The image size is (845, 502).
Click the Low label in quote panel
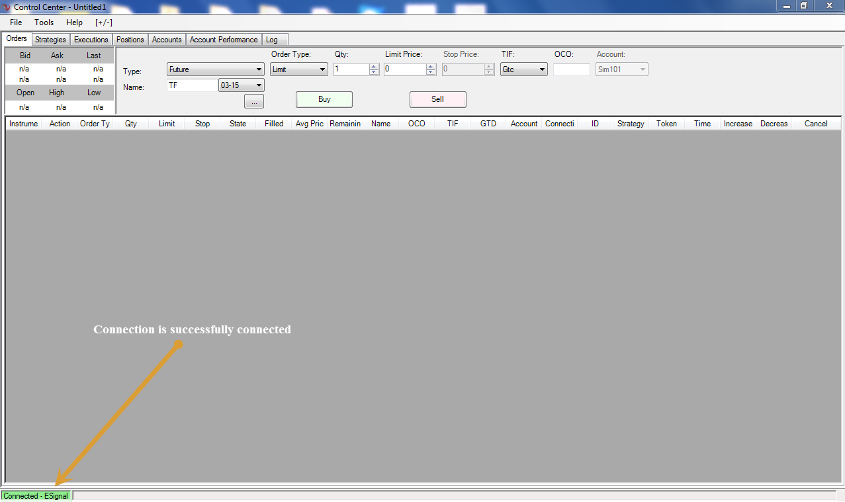tap(94, 93)
